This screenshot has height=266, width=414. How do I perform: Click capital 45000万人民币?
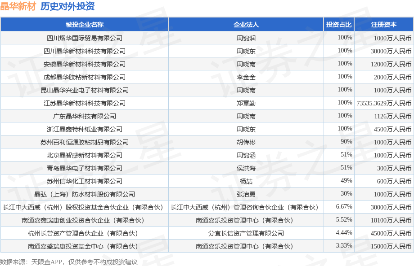point(391,233)
